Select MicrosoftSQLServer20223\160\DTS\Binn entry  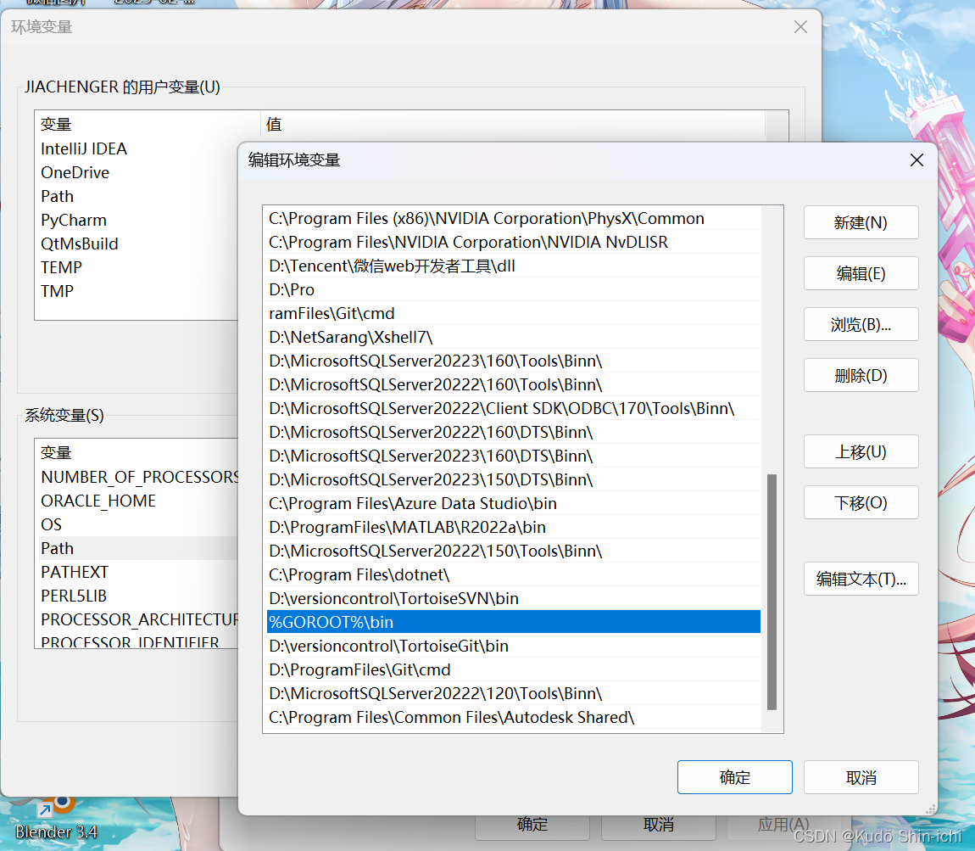514,456
